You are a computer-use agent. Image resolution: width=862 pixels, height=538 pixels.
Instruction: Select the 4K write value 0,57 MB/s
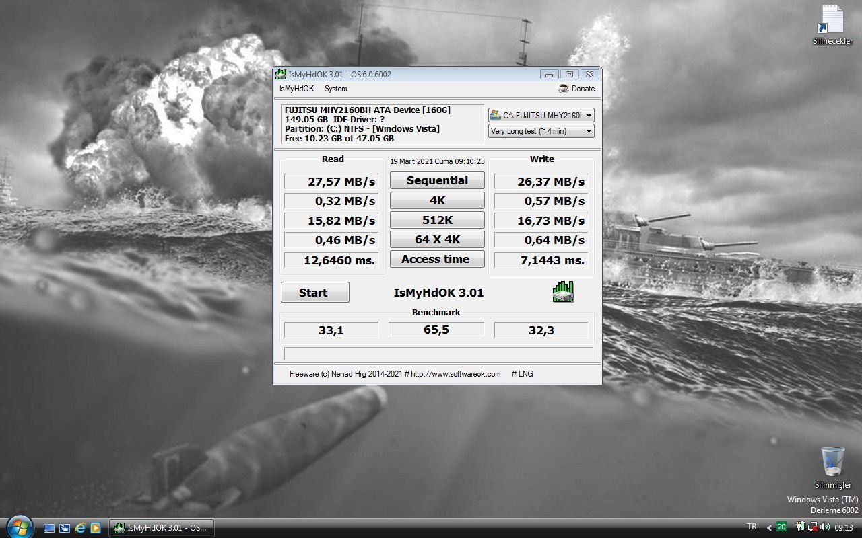coord(541,201)
